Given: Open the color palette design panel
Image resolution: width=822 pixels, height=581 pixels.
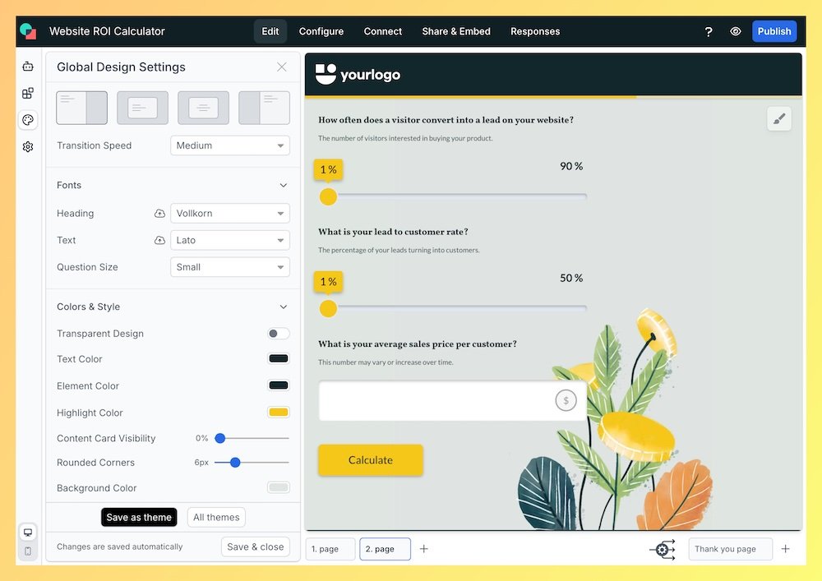Looking at the screenshot, I should click(x=28, y=119).
